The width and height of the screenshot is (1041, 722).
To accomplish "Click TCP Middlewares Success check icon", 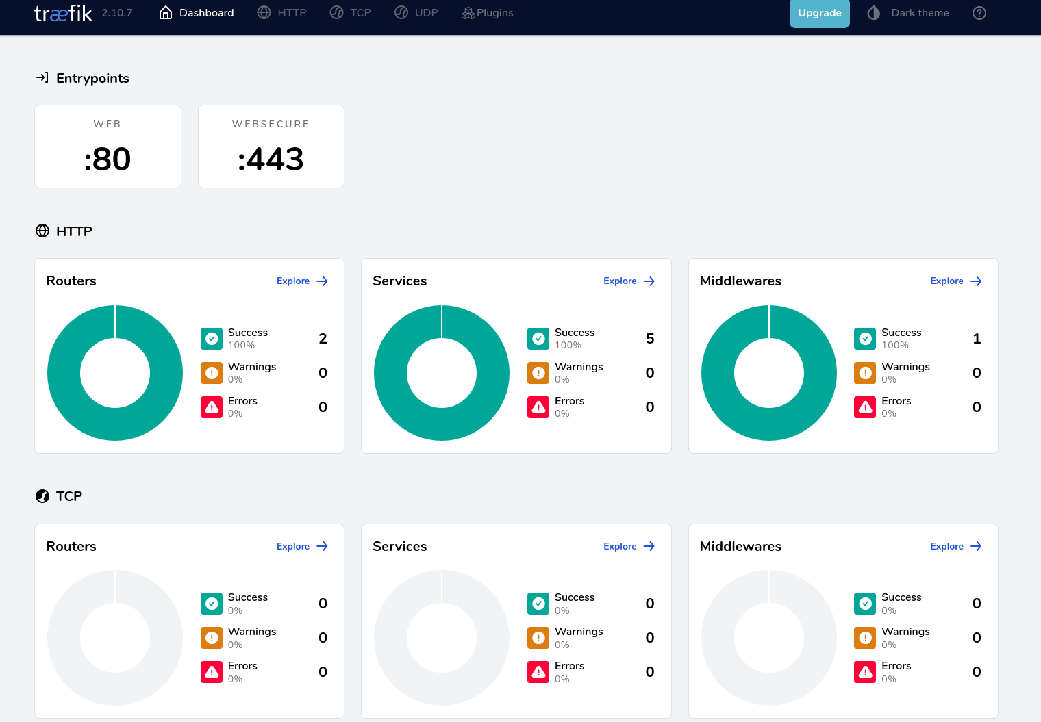I will coord(866,604).
